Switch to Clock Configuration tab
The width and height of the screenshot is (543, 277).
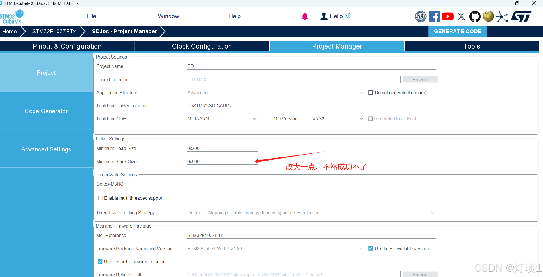(202, 46)
